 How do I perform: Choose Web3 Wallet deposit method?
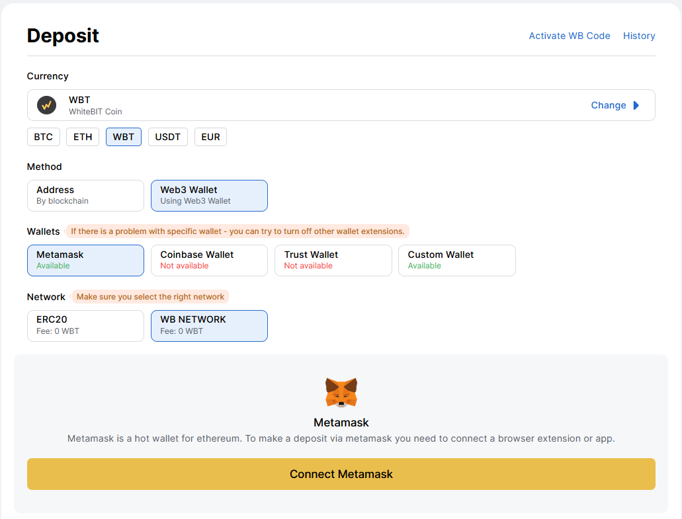[x=209, y=196]
